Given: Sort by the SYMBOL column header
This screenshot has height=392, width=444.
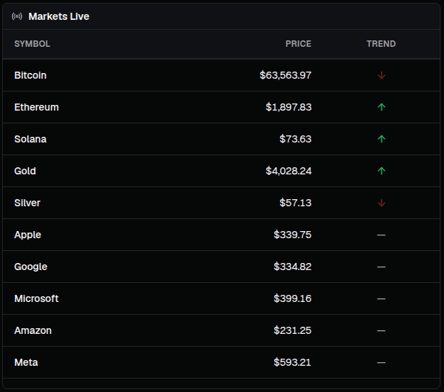Looking at the screenshot, I should (x=33, y=44).
